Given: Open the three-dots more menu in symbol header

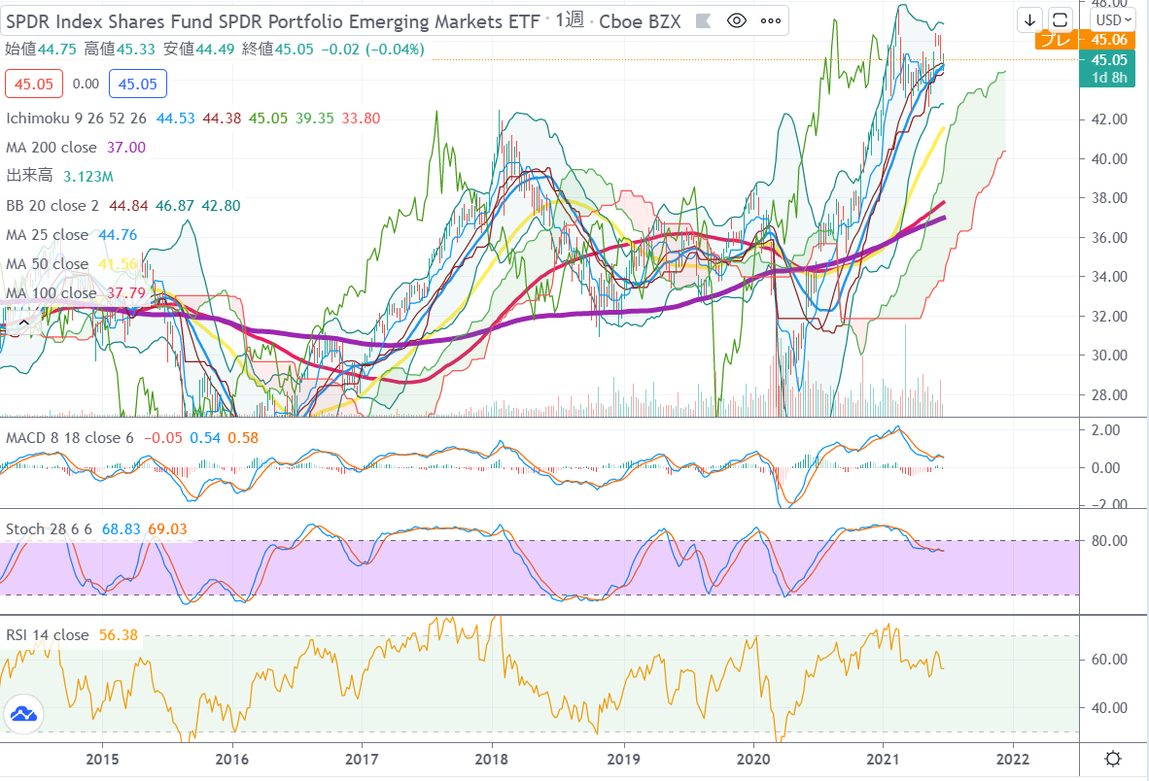Looking at the screenshot, I should pyautogui.click(x=770, y=21).
